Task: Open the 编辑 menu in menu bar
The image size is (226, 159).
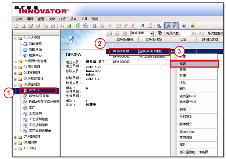Action: click(x=30, y=19)
